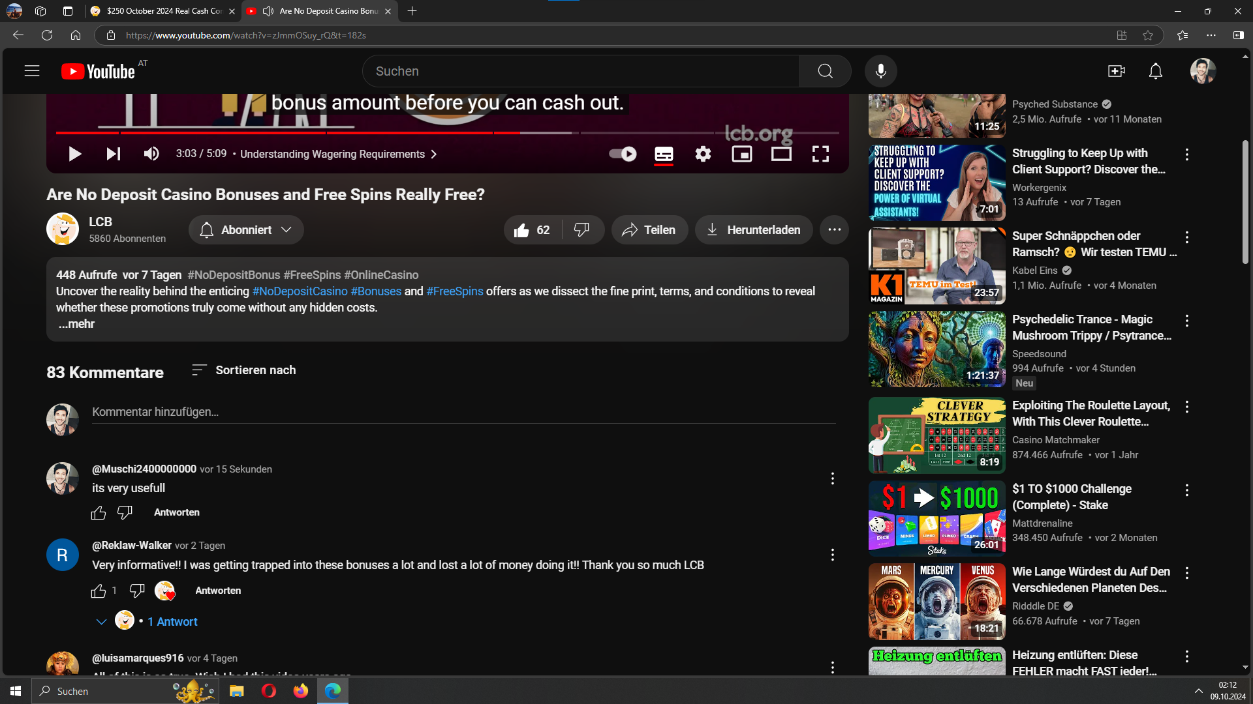Screen dimensions: 1253x704
Task: Open the LCB channel name link
Action: [x=101, y=222]
